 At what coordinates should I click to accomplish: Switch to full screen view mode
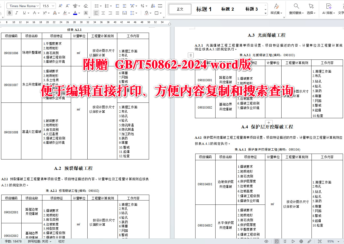[320, 241]
